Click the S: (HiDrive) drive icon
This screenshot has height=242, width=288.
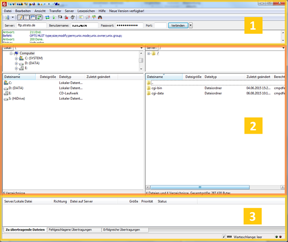coord(6,99)
